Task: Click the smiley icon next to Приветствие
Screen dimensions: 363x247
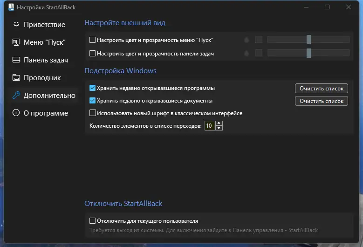Action: coord(16,24)
